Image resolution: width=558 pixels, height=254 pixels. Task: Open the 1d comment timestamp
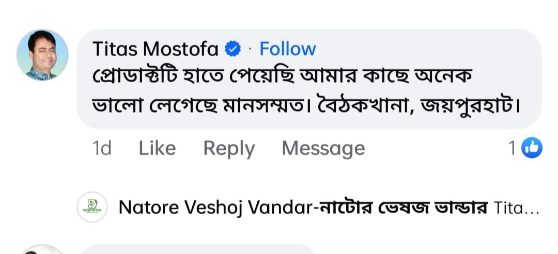coord(102,149)
